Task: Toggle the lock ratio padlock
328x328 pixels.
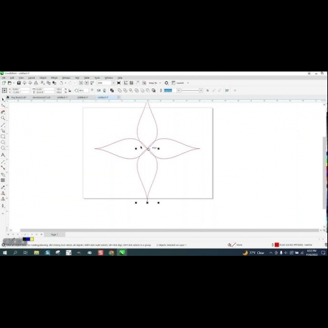Action: (x=70, y=91)
